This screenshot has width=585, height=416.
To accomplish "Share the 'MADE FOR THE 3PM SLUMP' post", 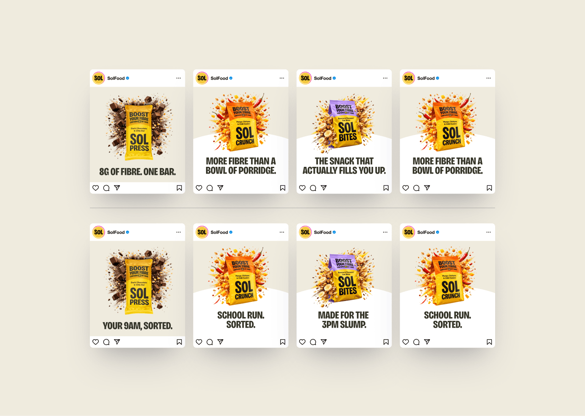I will [324, 342].
